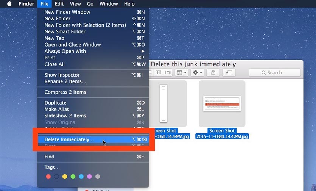Viewport: 316px width, 191px height.
Task: Click file name ending 1.14.44 PM.jpg
Action: click(x=170, y=133)
